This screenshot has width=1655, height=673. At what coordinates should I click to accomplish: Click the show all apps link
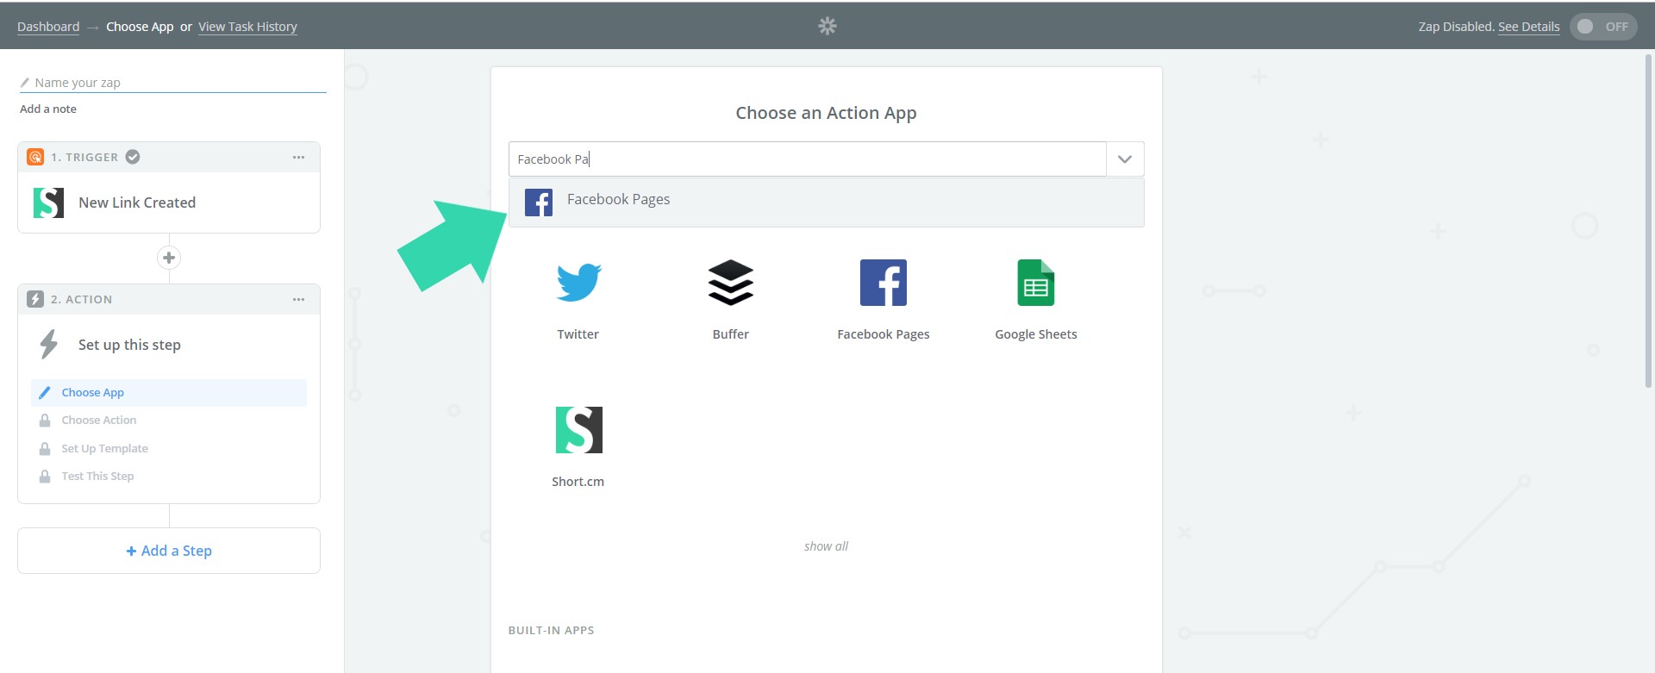click(x=826, y=546)
